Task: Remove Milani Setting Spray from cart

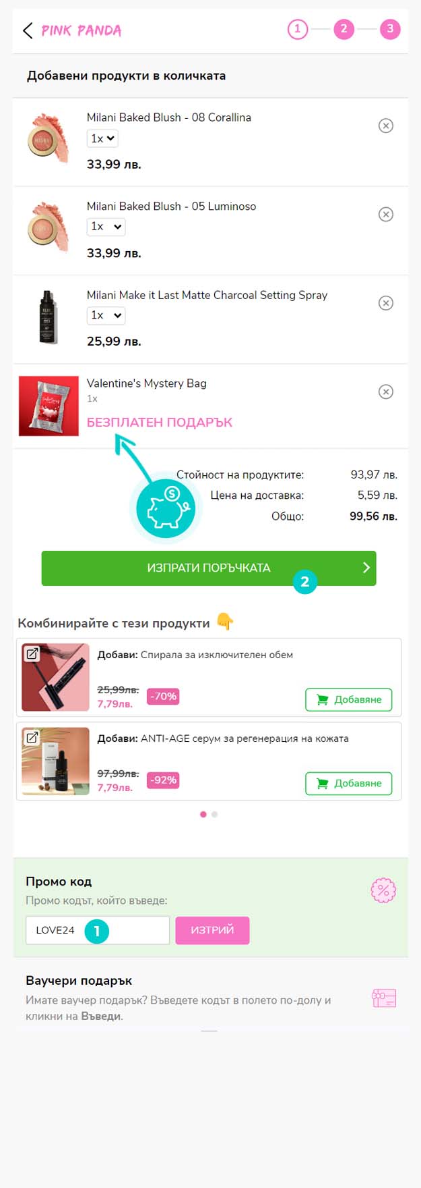Action: click(386, 303)
